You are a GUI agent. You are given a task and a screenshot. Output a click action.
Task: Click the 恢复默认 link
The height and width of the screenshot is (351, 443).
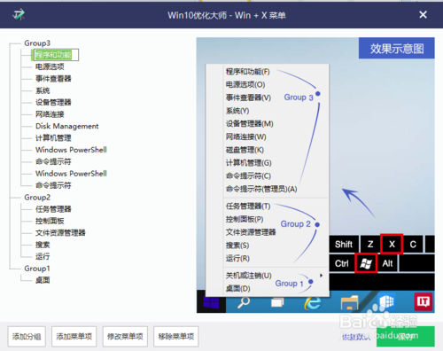356,337
